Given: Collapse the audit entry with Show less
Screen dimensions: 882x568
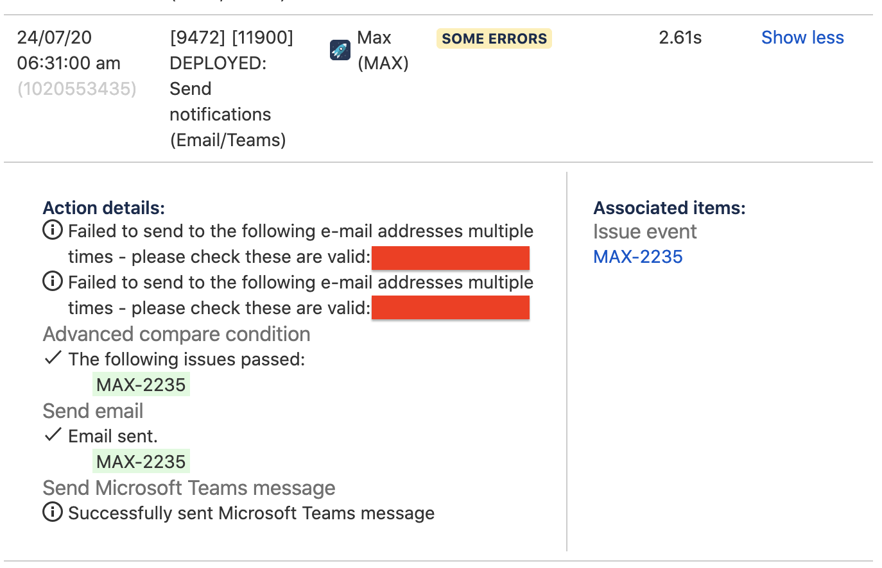Looking at the screenshot, I should (x=802, y=38).
